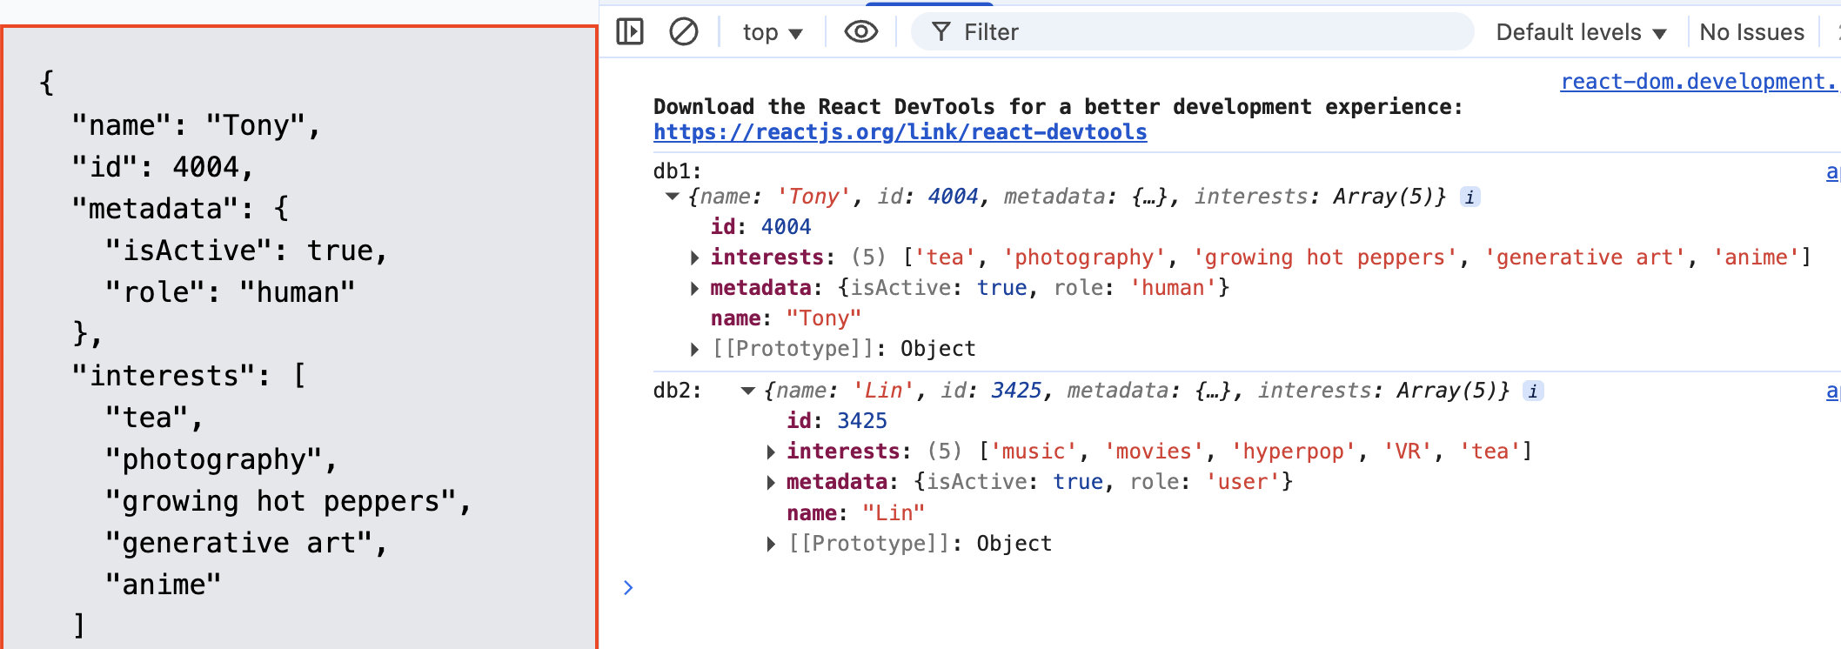Viewport: 1841px width, 649px height.
Task: Create a live expression with the eye icon
Action: pyautogui.click(x=860, y=32)
